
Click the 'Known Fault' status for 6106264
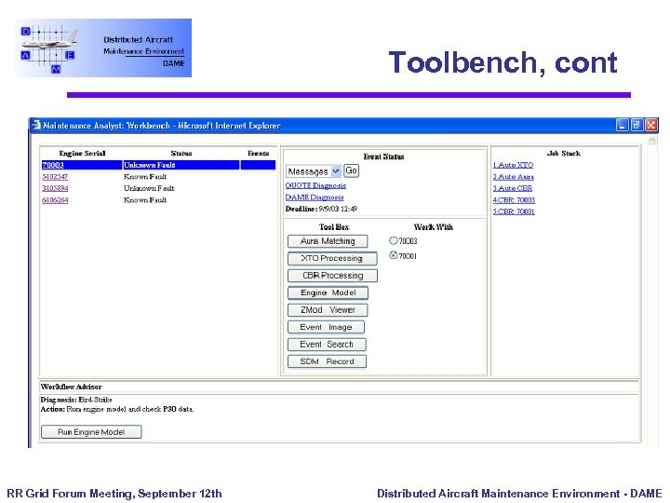pyautogui.click(x=145, y=200)
